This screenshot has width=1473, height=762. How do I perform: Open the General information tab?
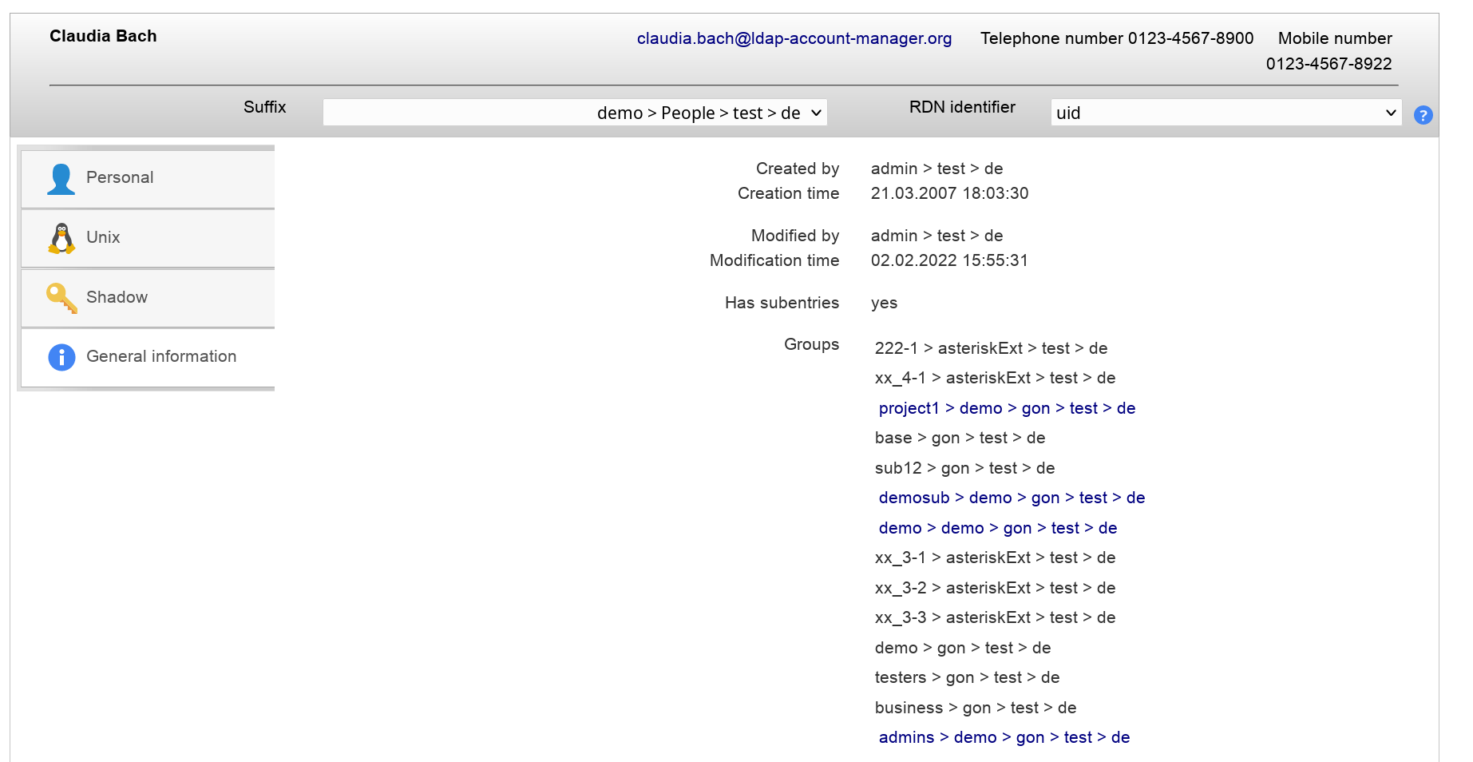coord(161,357)
